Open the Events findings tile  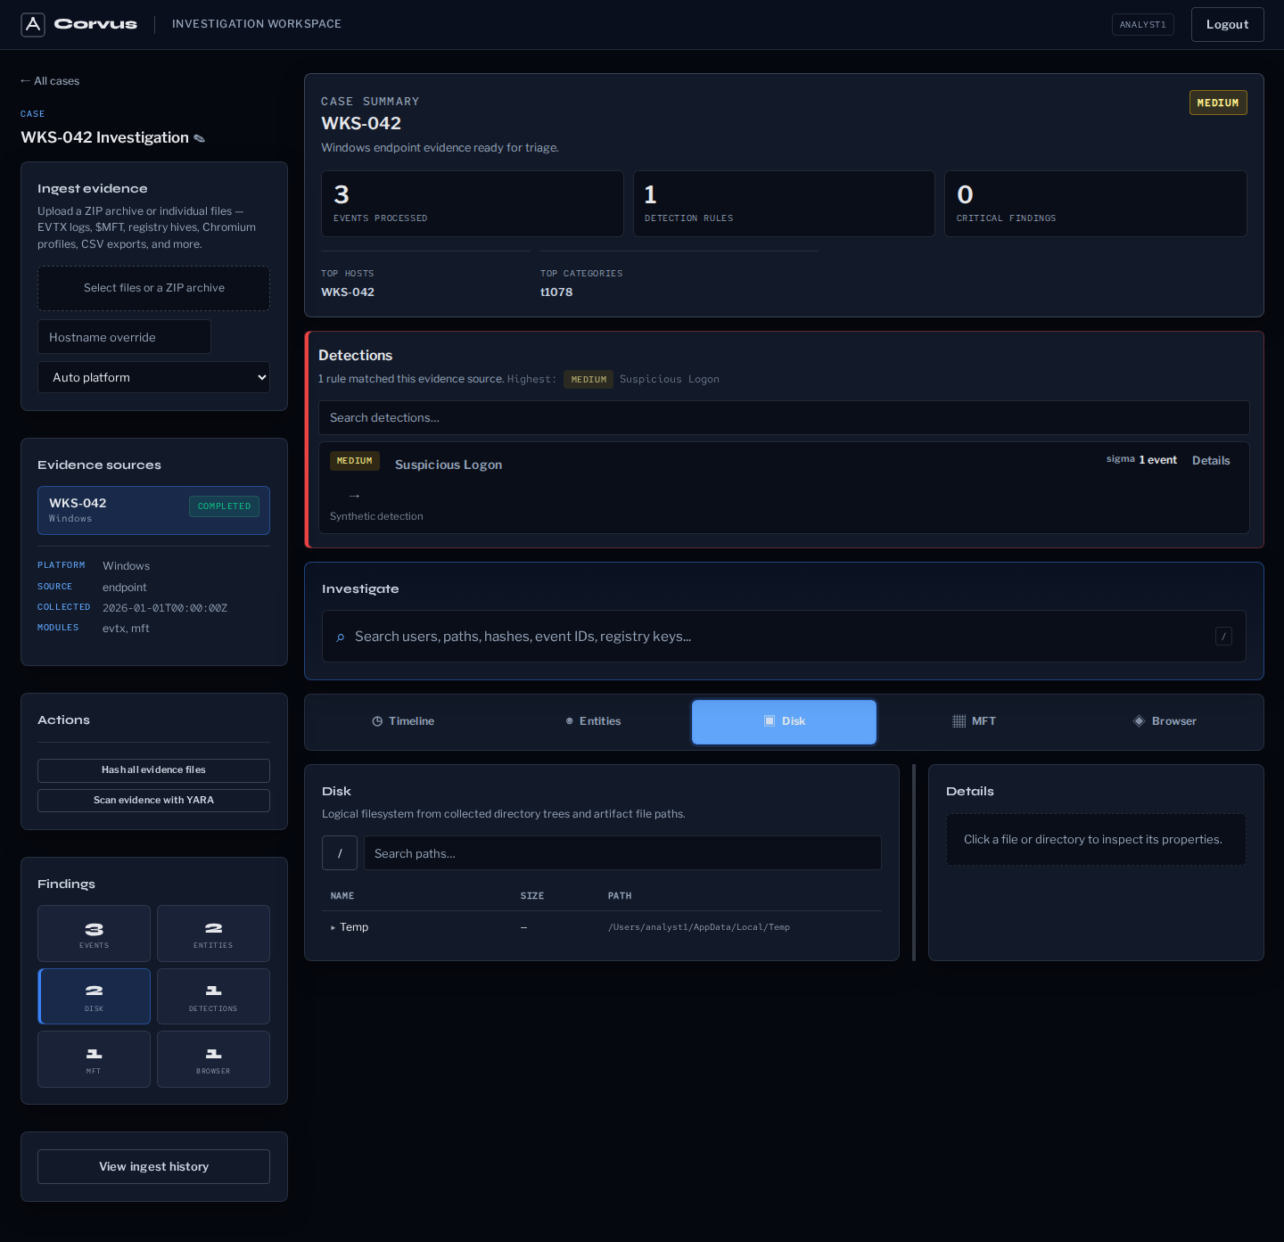coord(94,934)
